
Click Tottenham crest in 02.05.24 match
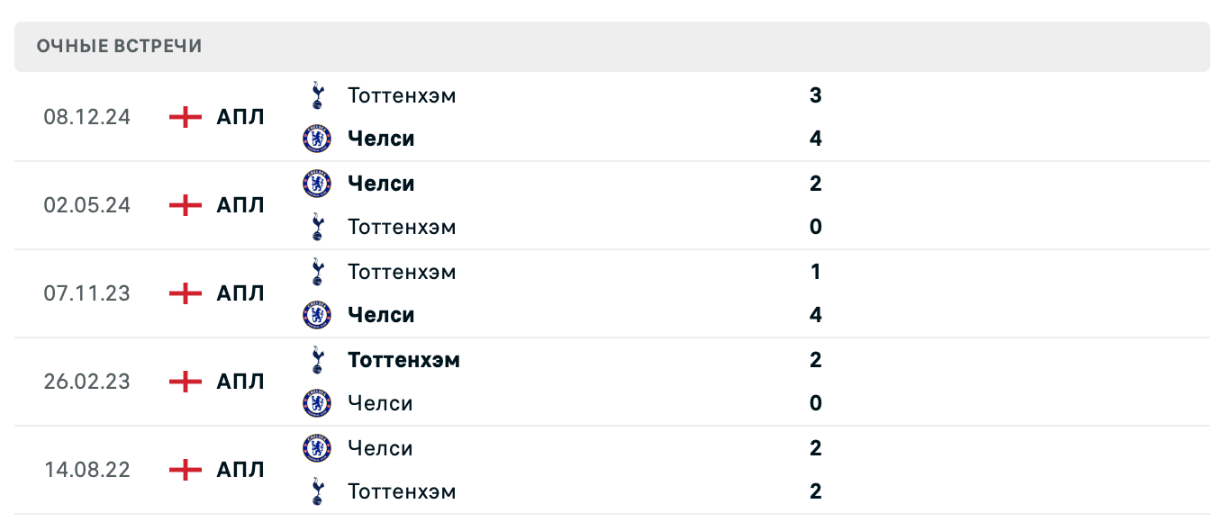[316, 227]
